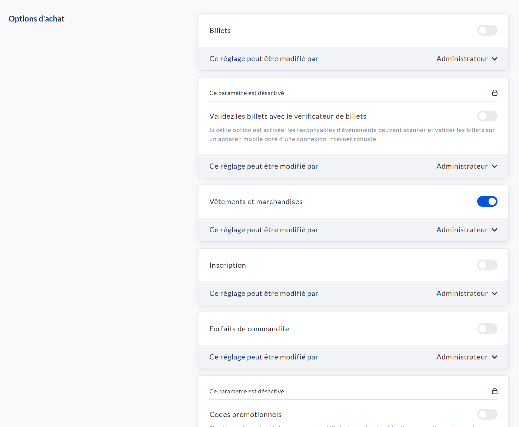Open the Administrateur dropdown under Vêtements et marchandises

(467, 230)
